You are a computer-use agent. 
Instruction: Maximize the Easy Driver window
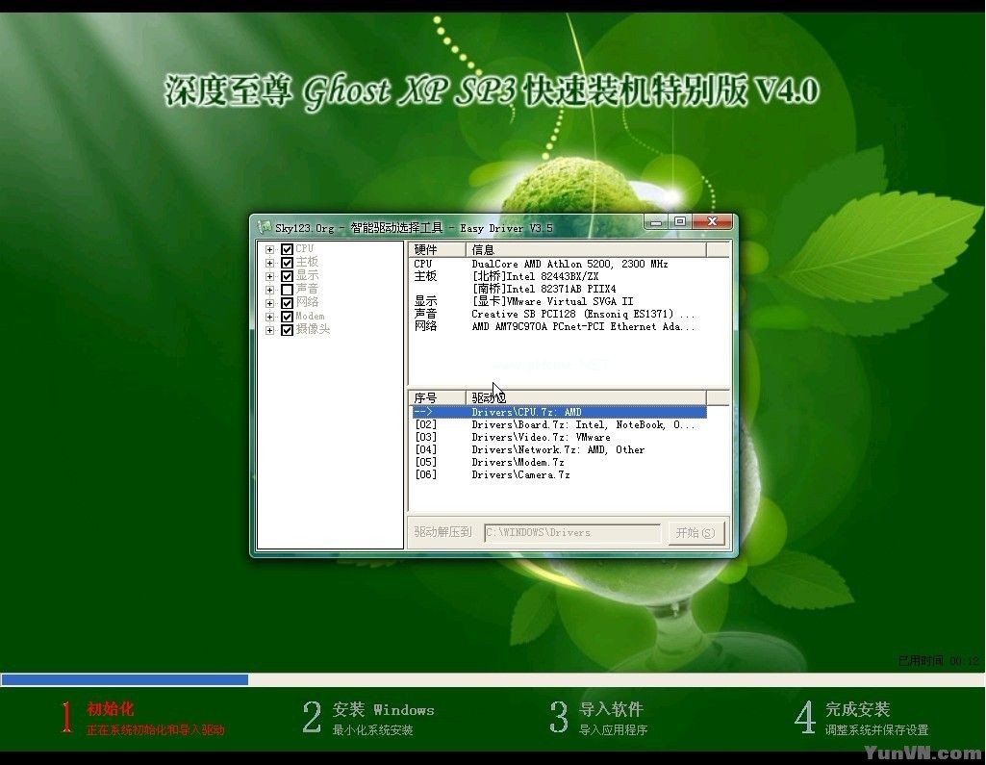[x=680, y=221]
